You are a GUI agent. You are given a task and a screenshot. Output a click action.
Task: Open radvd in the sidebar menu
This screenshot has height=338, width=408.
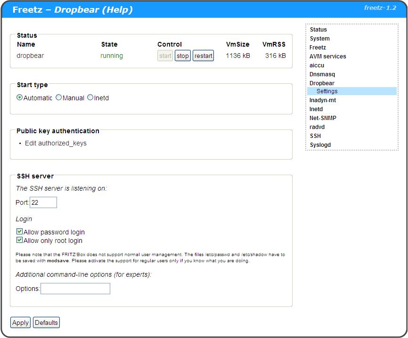(x=317, y=127)
